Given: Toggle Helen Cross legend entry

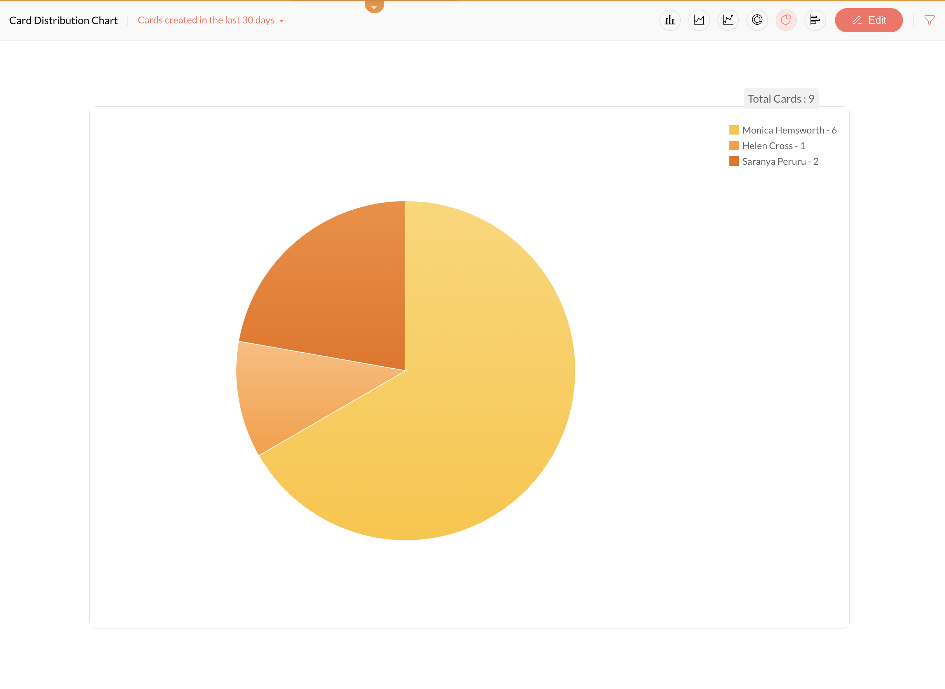Looking at the screenshot, I should click(x=773, y=145).
